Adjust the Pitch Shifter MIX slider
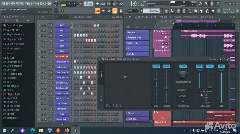The image size is (240, 134). tap(221, 87)
